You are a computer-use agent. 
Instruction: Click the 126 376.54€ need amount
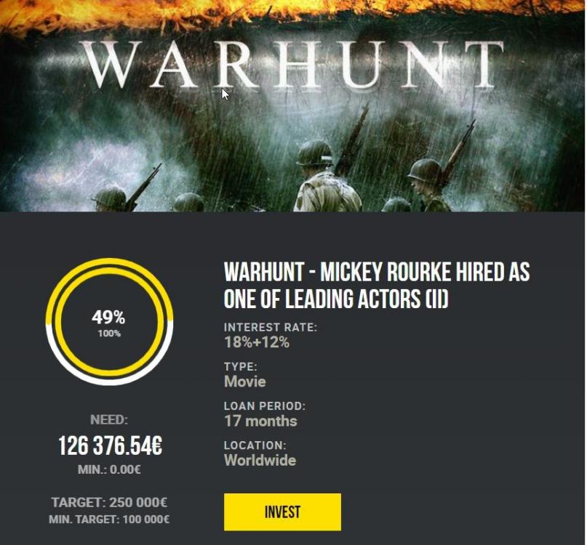[x=110, y=446]
